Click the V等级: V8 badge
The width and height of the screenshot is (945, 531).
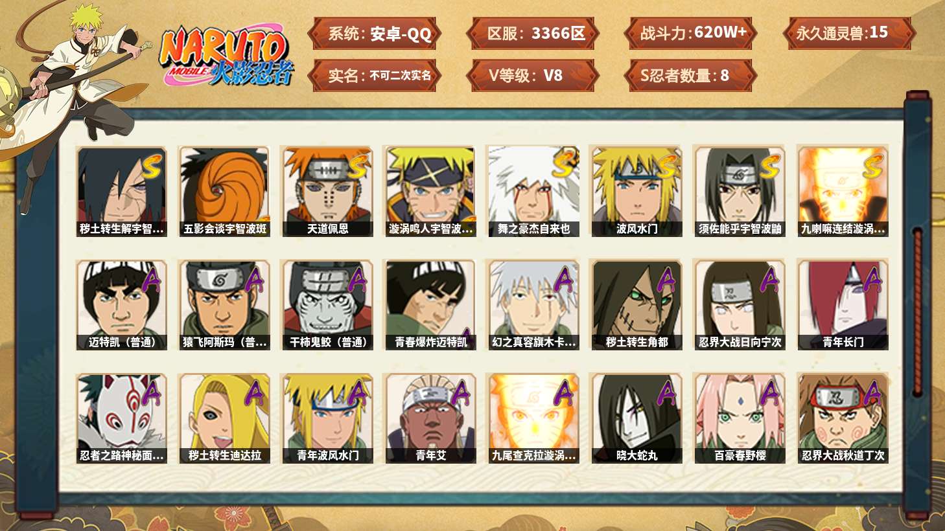[532, 76]
